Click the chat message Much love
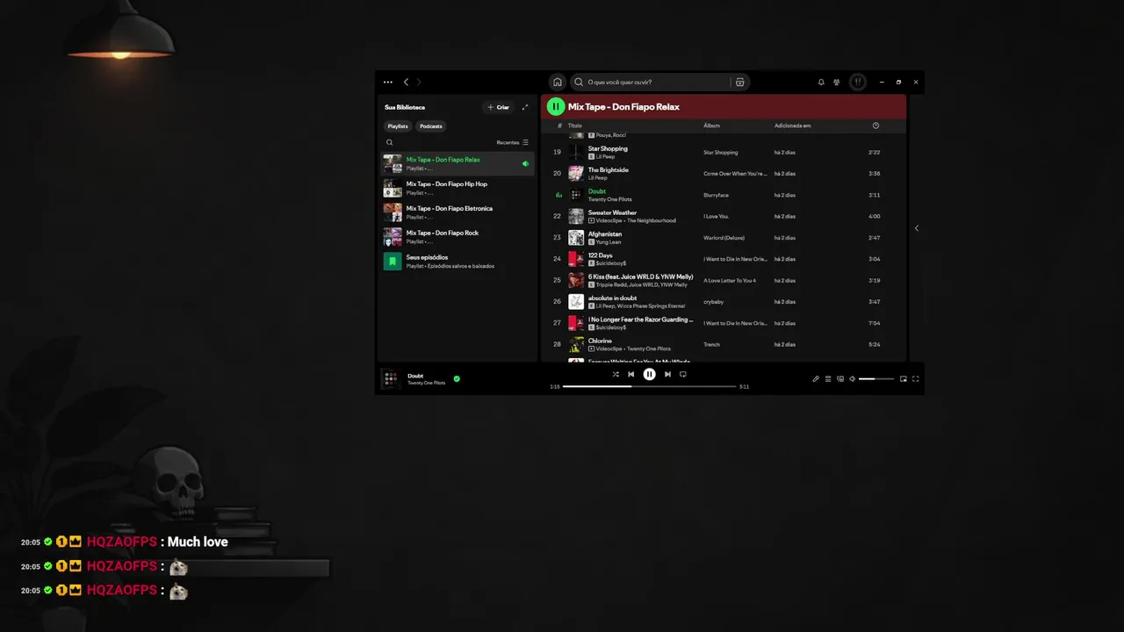Screen dimensions: 1124x632 (x=198, y=542)
